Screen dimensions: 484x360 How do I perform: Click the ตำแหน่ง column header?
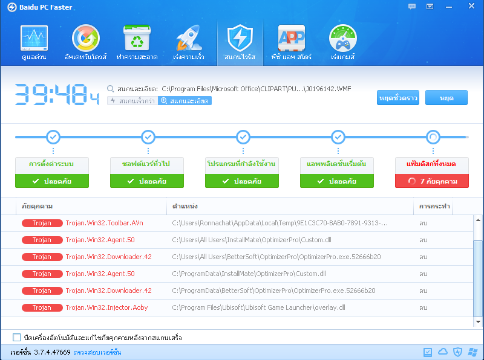(290, 206)
